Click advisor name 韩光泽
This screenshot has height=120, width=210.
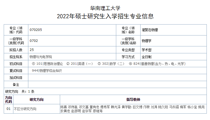pos(116,107)
